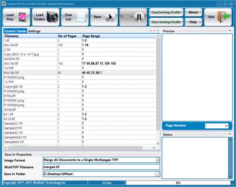The width and height of the screenshot is (236, 187).
Task: Click the vertical file list scrollbar thumb
Action: click(158, 84)
